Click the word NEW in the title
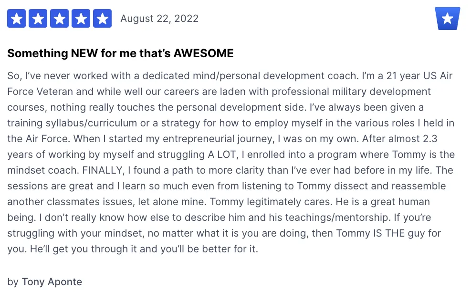471x301 pixels. pyautogui.click(x=84, y=53)
